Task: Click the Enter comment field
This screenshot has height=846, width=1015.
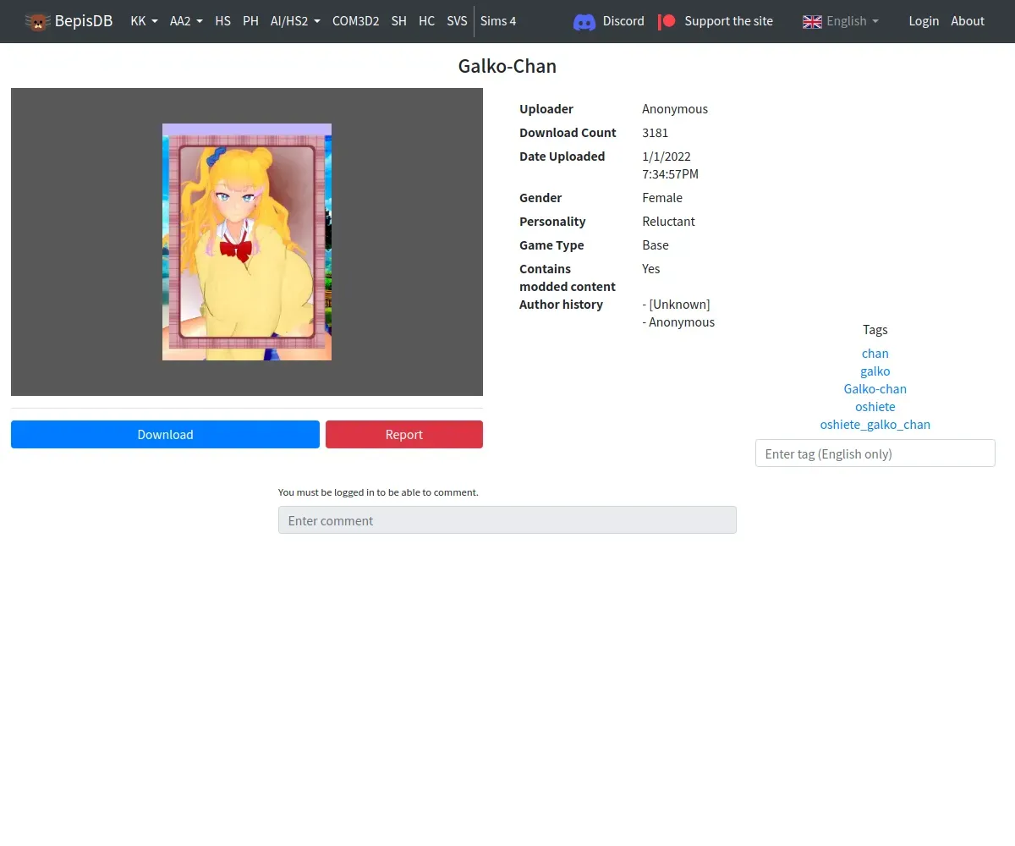Action: coord(507,520)
